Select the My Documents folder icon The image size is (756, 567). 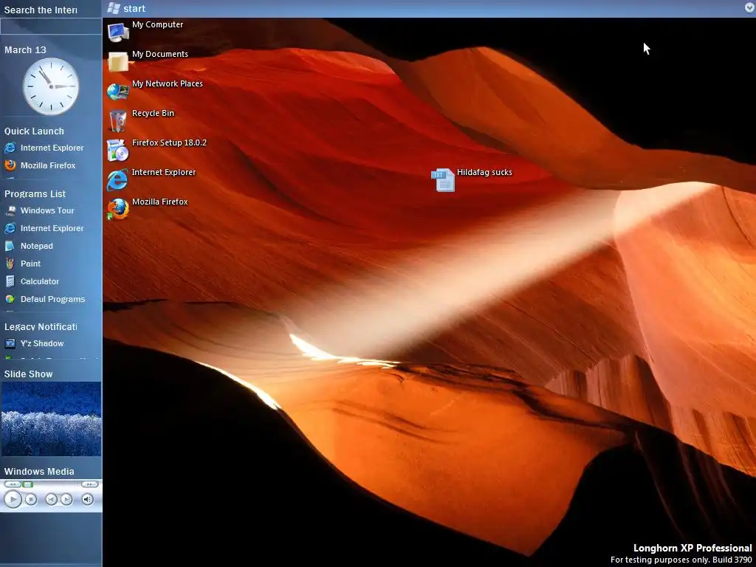[118, 62]
